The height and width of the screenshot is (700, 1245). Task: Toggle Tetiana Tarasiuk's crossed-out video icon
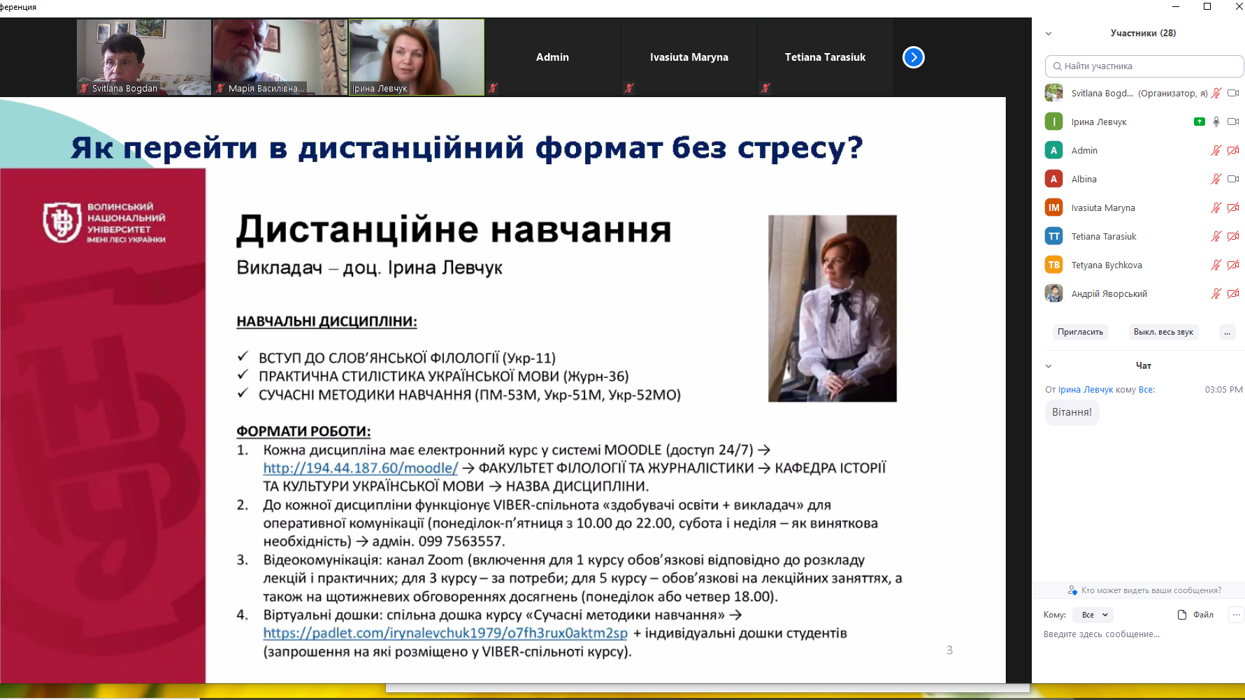1233,236
